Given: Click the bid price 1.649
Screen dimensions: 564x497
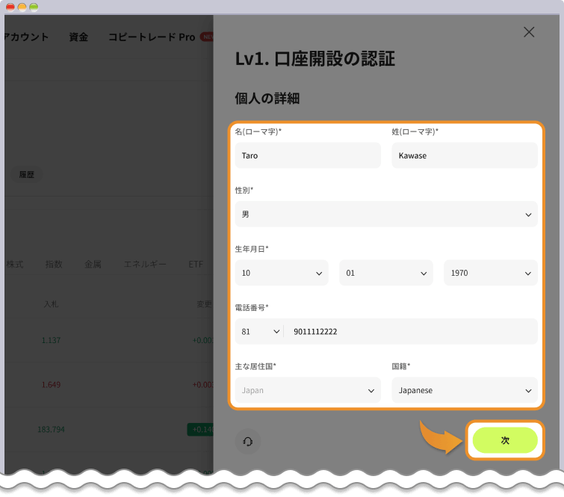Looking at the screenshot, I should (51, 385).
